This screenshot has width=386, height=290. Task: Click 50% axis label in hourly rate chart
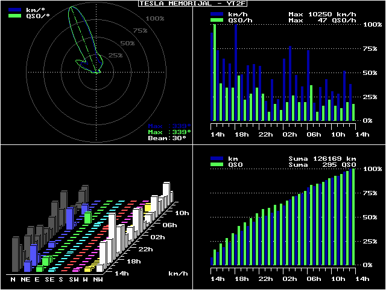370,72
